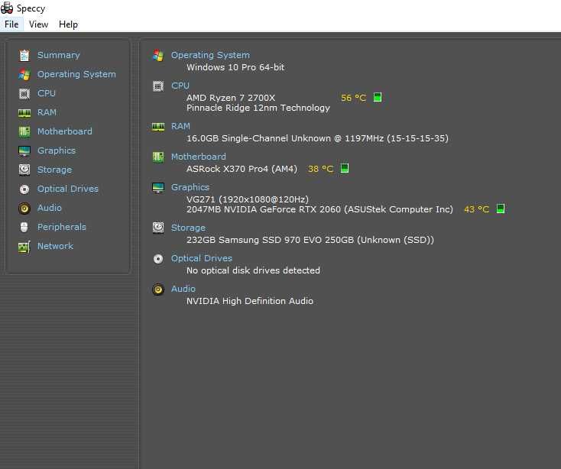Click the Network card icon in sidebar

coord(24,247)
